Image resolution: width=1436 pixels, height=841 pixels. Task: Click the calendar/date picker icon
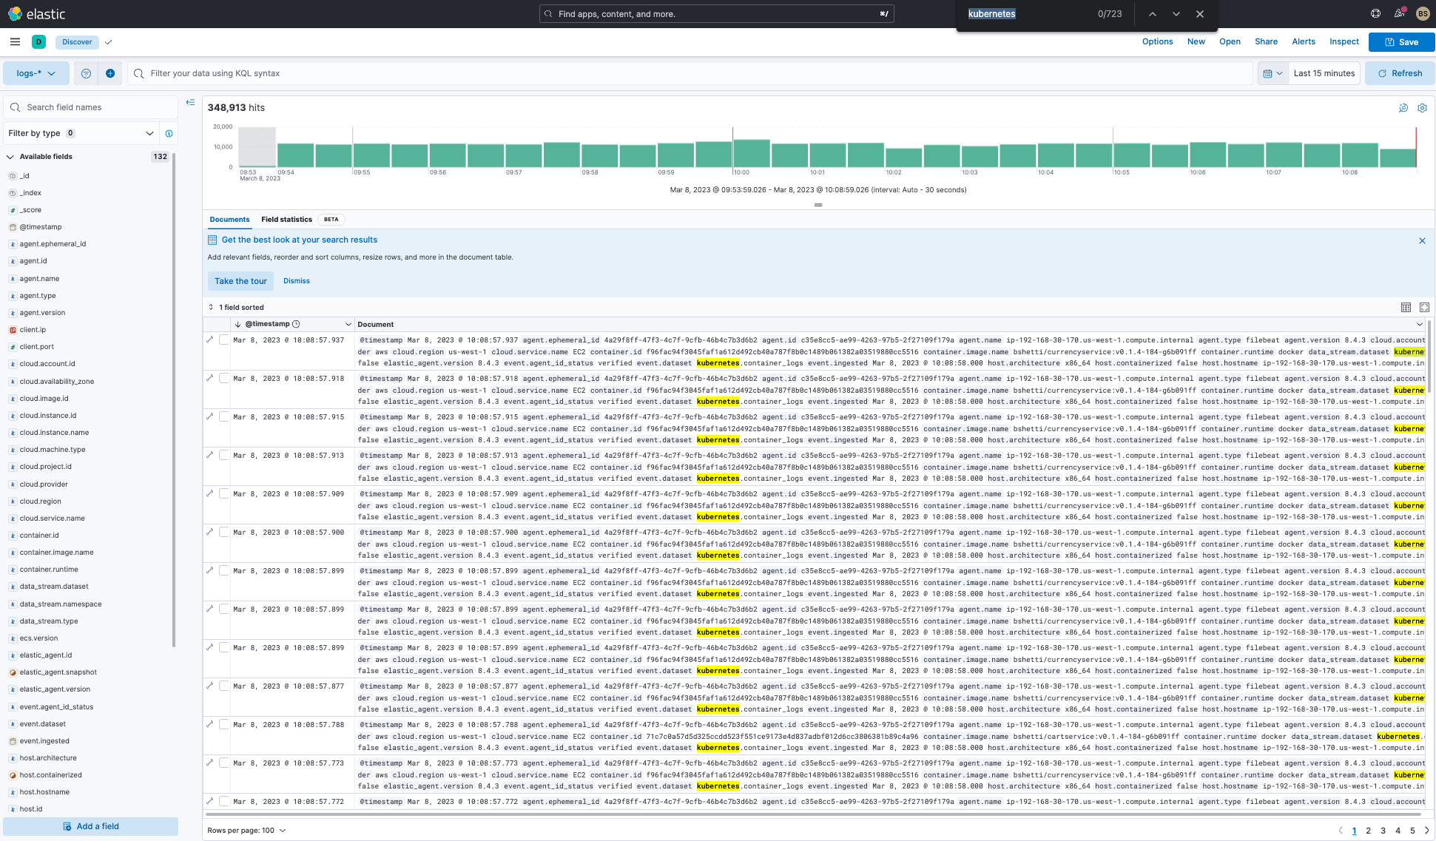point(1269,73)
